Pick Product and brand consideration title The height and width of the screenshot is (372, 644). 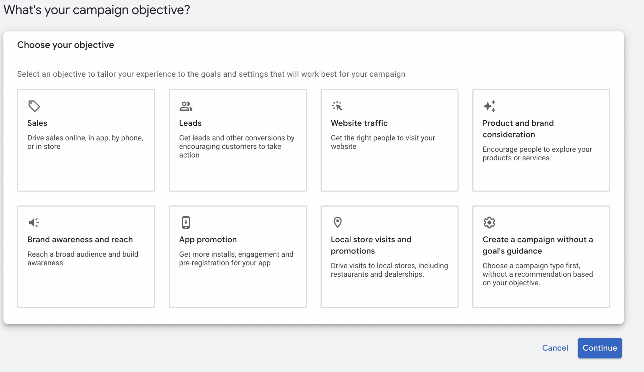click(518, 129)
